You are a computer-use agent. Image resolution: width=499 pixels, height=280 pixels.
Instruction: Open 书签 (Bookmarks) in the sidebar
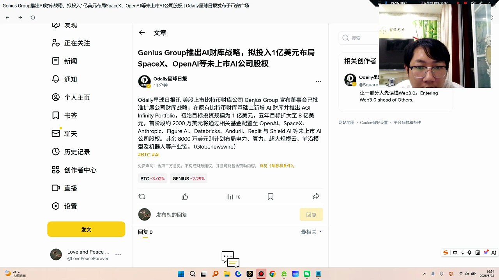pyautogui.click(x=71, y=115)
